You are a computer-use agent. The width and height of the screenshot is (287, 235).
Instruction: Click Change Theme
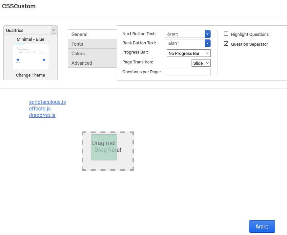pos(31,75)
